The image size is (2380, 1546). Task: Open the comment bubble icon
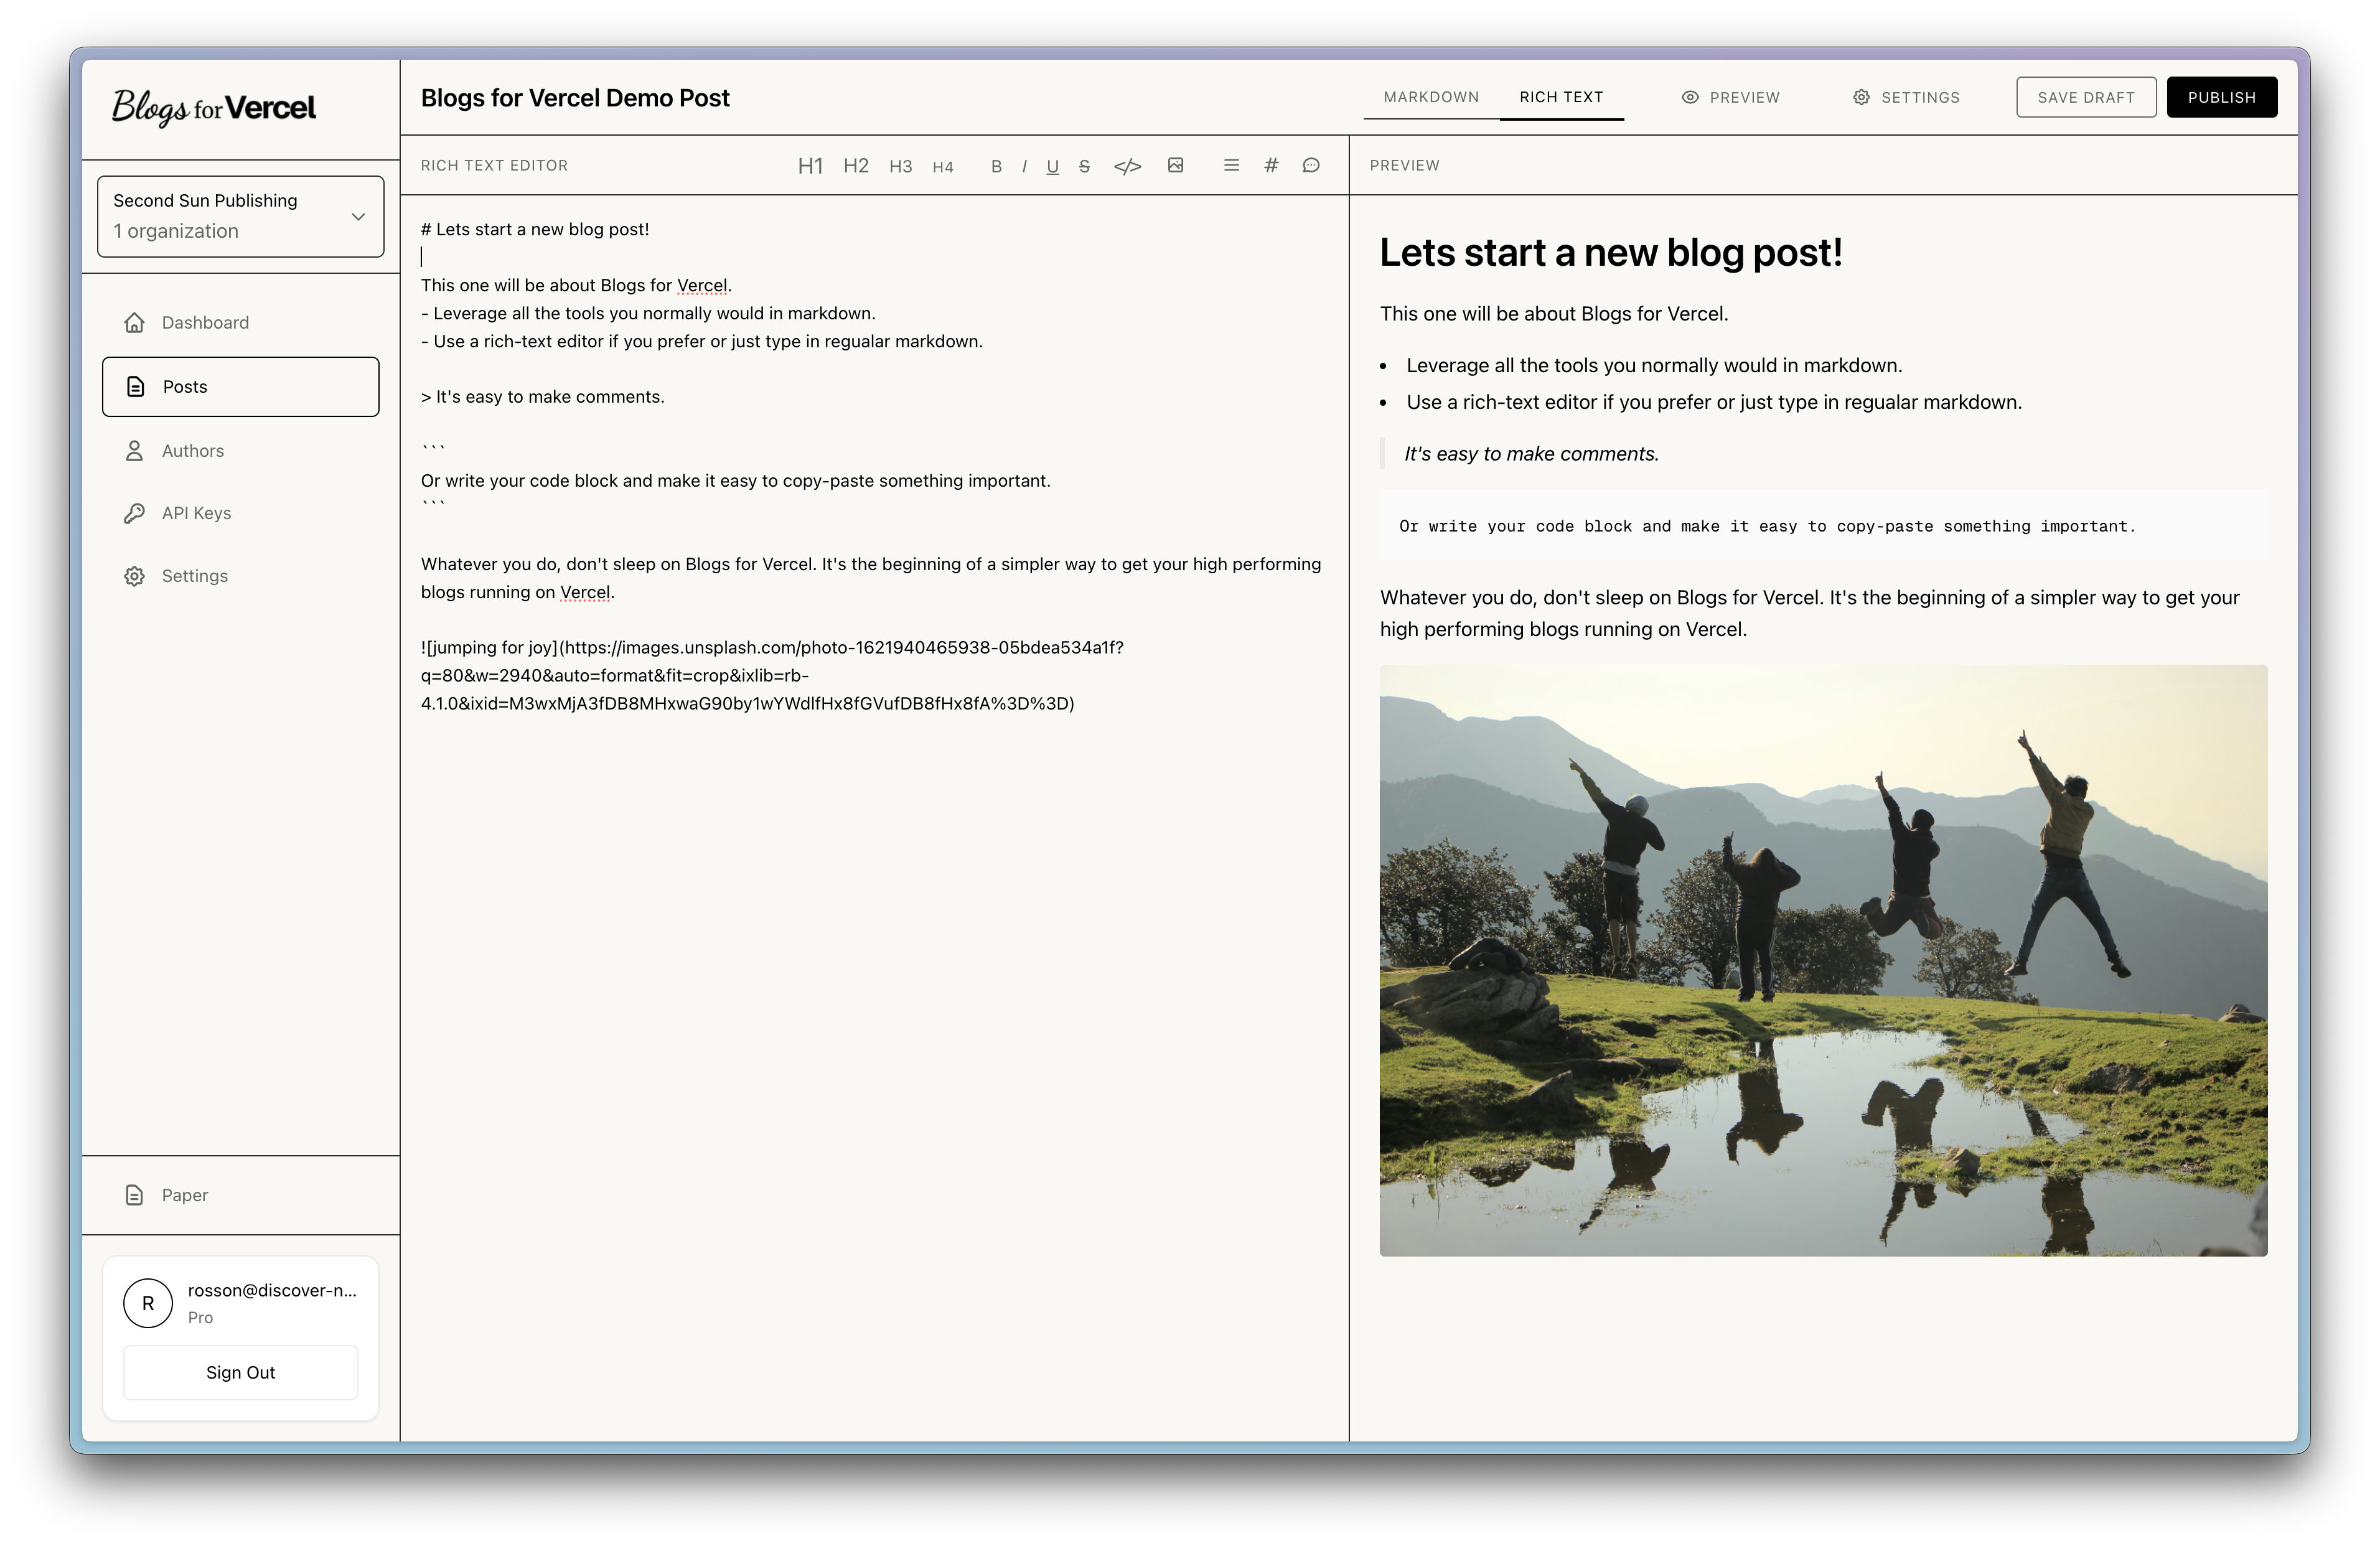(1311, 165)
